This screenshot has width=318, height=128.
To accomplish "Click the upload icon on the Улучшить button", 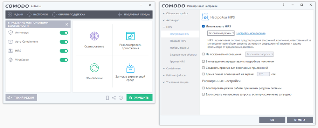I will pyautogui.click(x=131, y=98).
